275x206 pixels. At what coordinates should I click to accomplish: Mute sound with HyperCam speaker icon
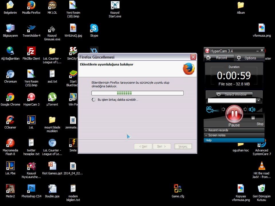252,110
